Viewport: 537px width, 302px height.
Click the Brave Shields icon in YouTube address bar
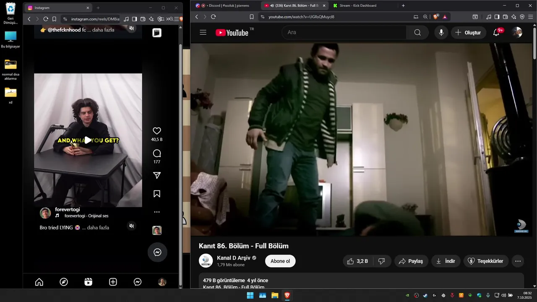click(436, 17)
